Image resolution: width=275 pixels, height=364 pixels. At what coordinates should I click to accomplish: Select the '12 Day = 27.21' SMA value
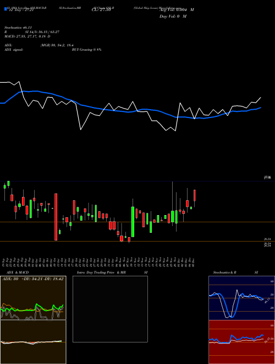pyautogui.click(x=21, y=10)
